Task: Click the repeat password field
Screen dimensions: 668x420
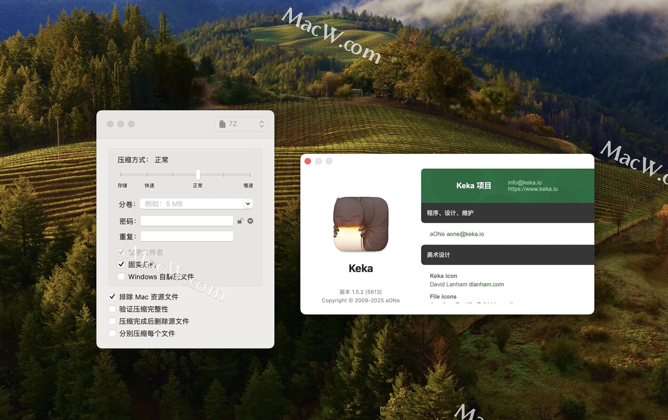Action: [x=187, y=236]
